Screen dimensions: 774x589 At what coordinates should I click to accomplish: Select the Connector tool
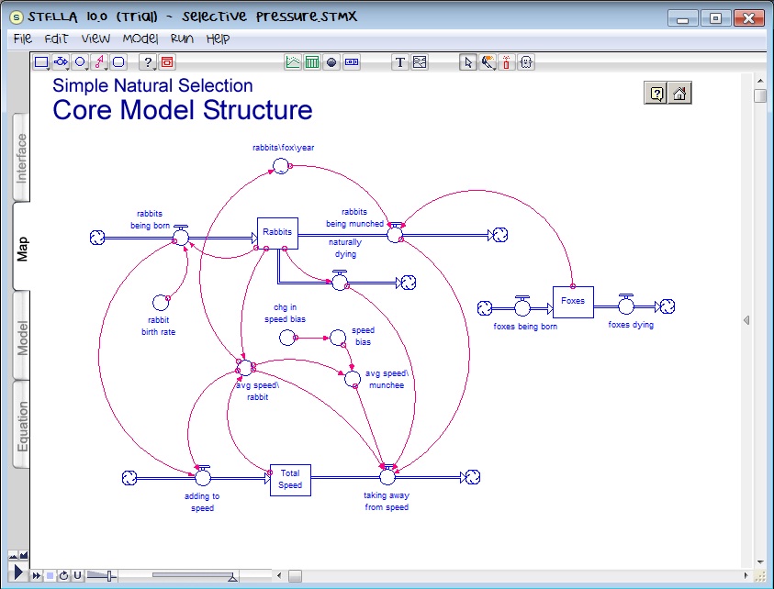tap(98, 61)
